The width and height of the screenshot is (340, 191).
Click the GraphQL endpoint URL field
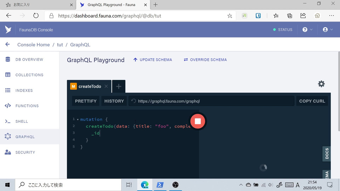[211, 101]
